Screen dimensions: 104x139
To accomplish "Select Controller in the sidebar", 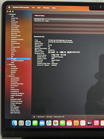I will coord(14,28).
